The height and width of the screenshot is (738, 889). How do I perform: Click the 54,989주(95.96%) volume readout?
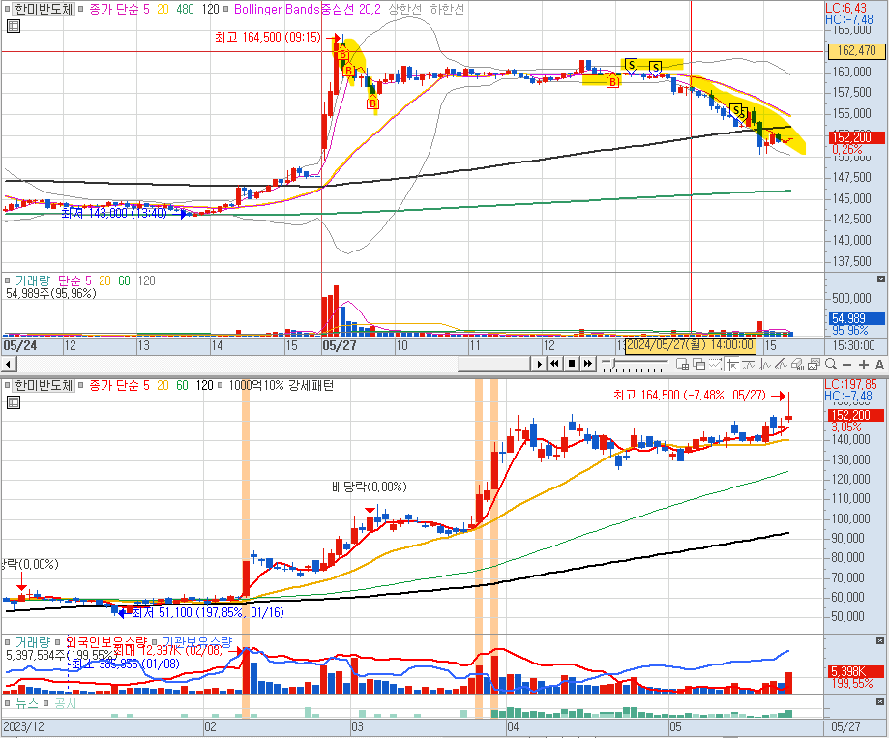click(x=51, y=294)
